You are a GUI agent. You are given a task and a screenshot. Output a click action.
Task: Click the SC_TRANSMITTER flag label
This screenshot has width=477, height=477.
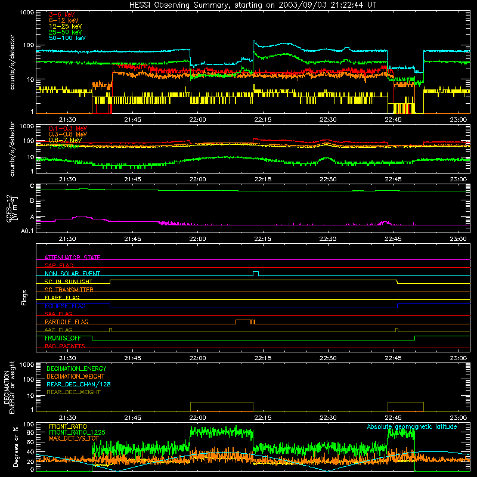point(69,289)
